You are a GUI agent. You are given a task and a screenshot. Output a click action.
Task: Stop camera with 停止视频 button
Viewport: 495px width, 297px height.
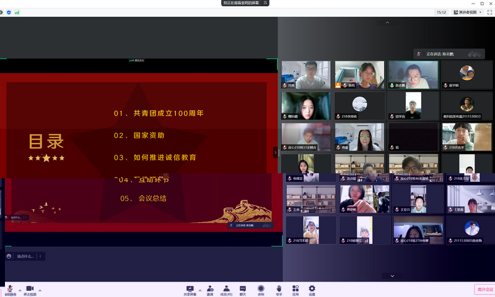(x=30, y=290)
